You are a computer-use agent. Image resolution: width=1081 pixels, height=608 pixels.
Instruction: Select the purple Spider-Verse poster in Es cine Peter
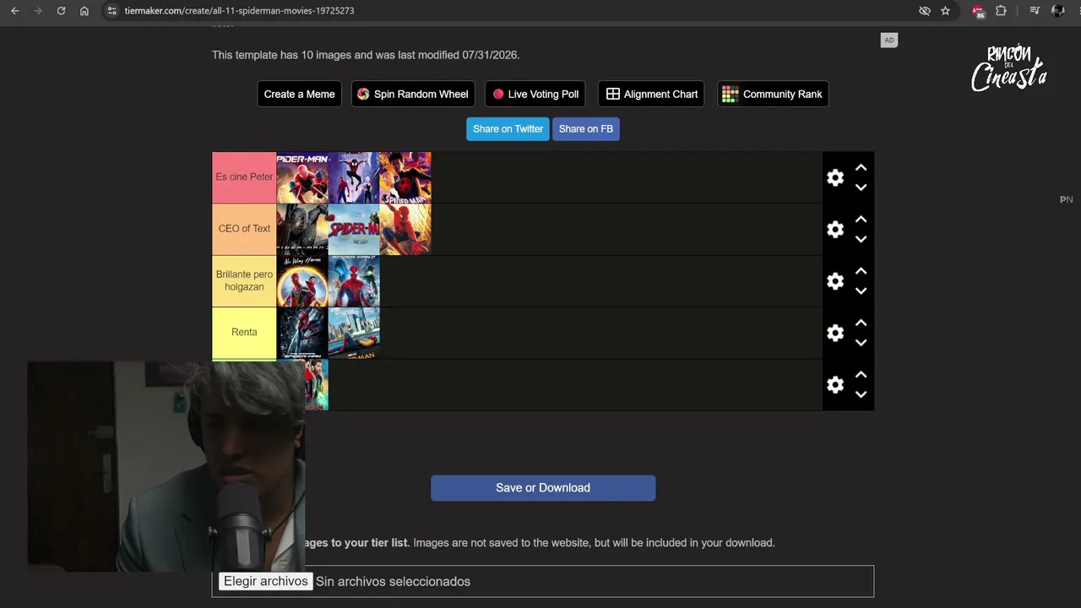[354, 177]
